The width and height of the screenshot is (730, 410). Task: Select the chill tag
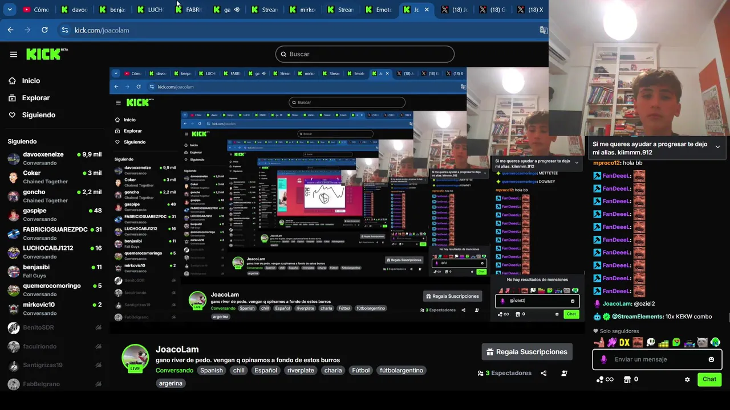[238, 370]
